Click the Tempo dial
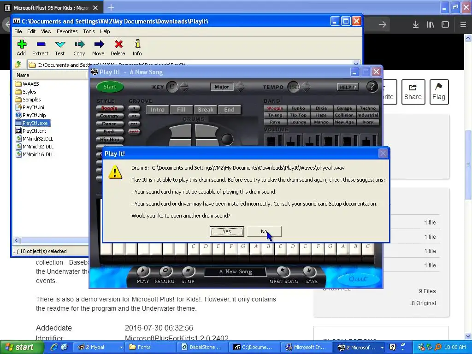 [293, 87]
